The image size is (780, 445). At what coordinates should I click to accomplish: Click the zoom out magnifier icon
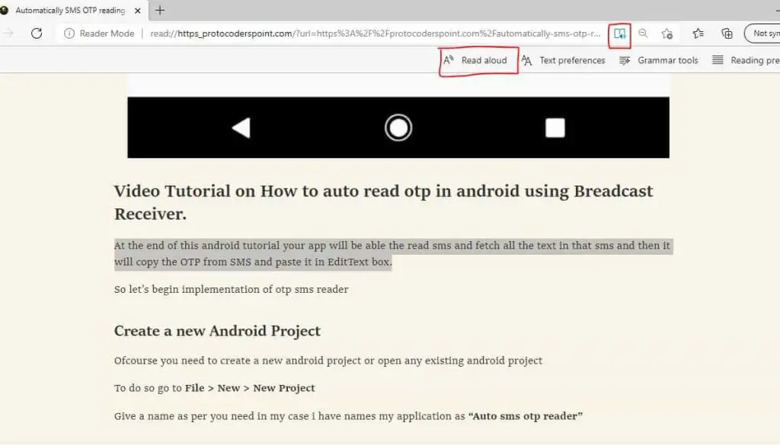point(643,33)
